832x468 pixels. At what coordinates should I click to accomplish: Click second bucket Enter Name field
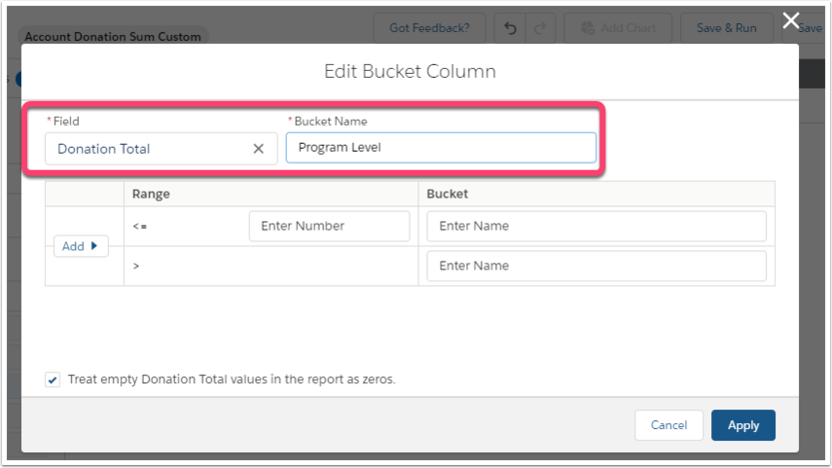(x=597, y=266)
